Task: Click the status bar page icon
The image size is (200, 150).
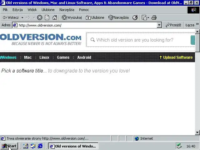Action: pos(3,138)
